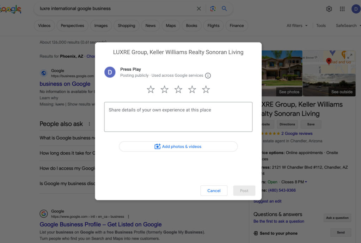Open the Google apps grid
Screen dimensions: 361x243
coord(342,9)
